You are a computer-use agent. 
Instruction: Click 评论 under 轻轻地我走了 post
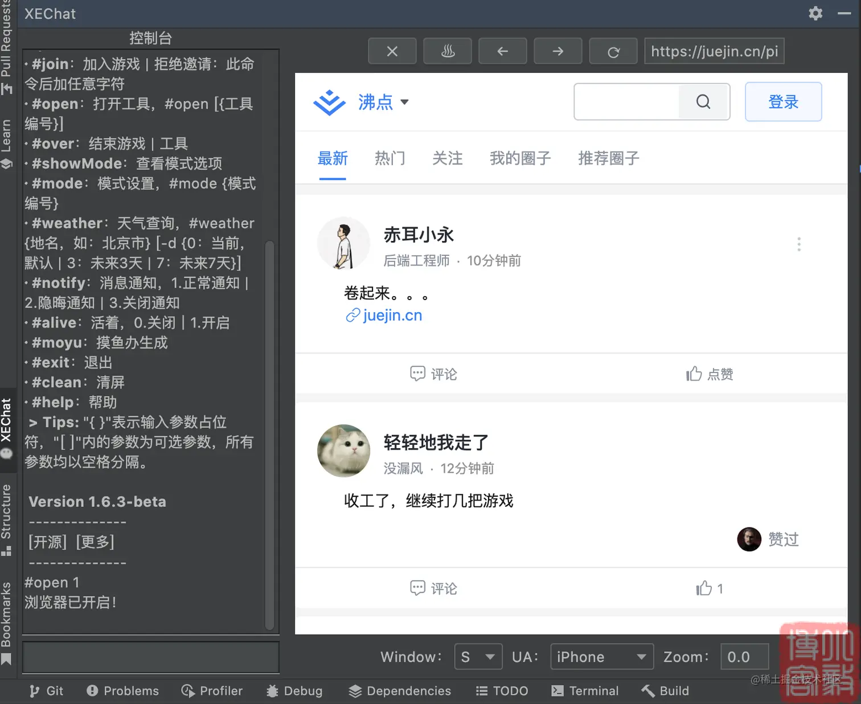pos(433,588)
